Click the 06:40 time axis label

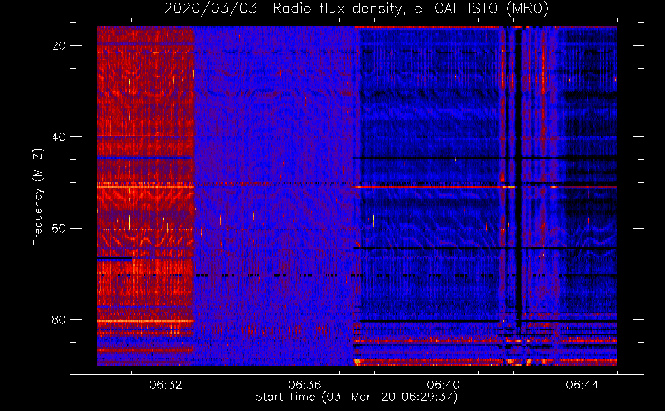click(443, 385)
